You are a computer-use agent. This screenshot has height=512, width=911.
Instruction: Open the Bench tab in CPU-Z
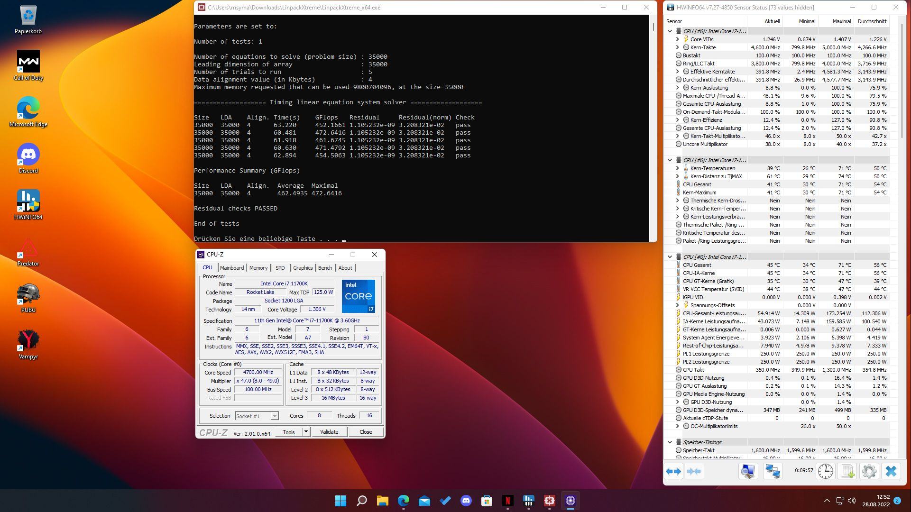click(325, 268)
